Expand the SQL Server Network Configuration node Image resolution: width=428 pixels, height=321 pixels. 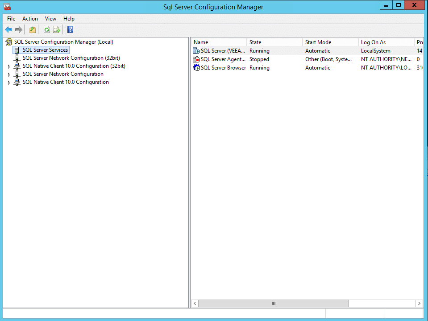(x=9, y=74)
